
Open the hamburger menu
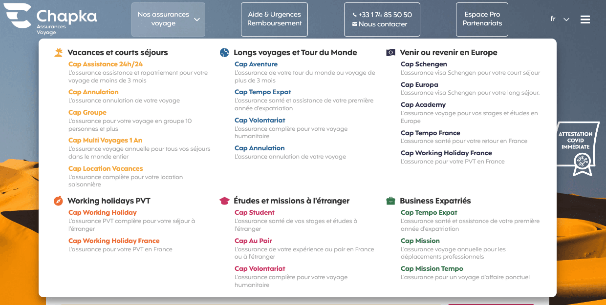click(x=585, y=19)
